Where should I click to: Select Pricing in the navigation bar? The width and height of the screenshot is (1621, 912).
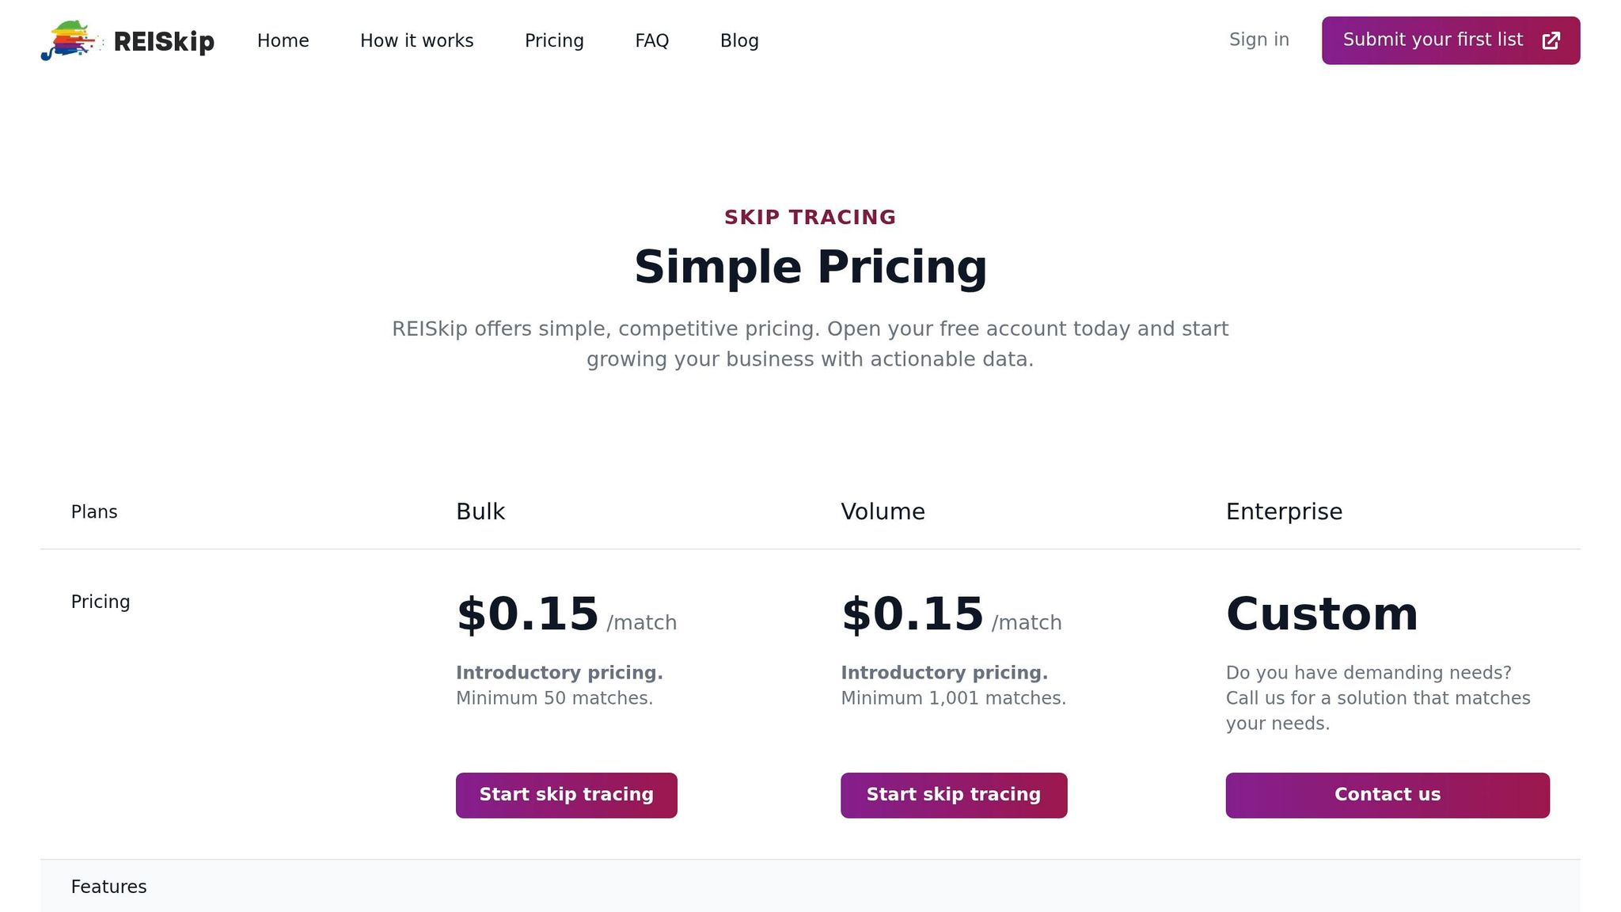click(x=554, y=40)
